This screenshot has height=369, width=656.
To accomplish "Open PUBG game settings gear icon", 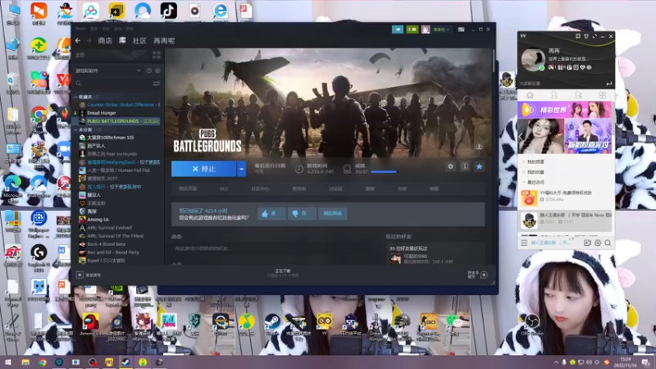I will (x=450, y=166).
